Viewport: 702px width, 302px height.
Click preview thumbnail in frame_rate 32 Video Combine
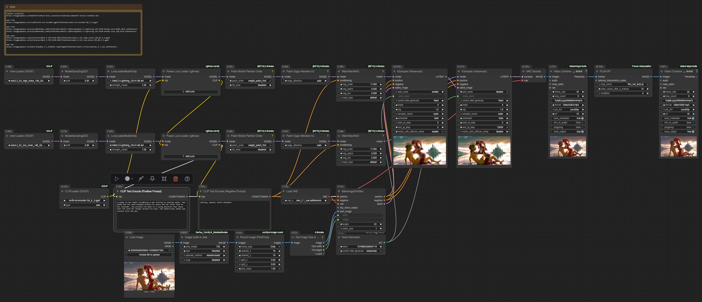[x=679, y=146]
